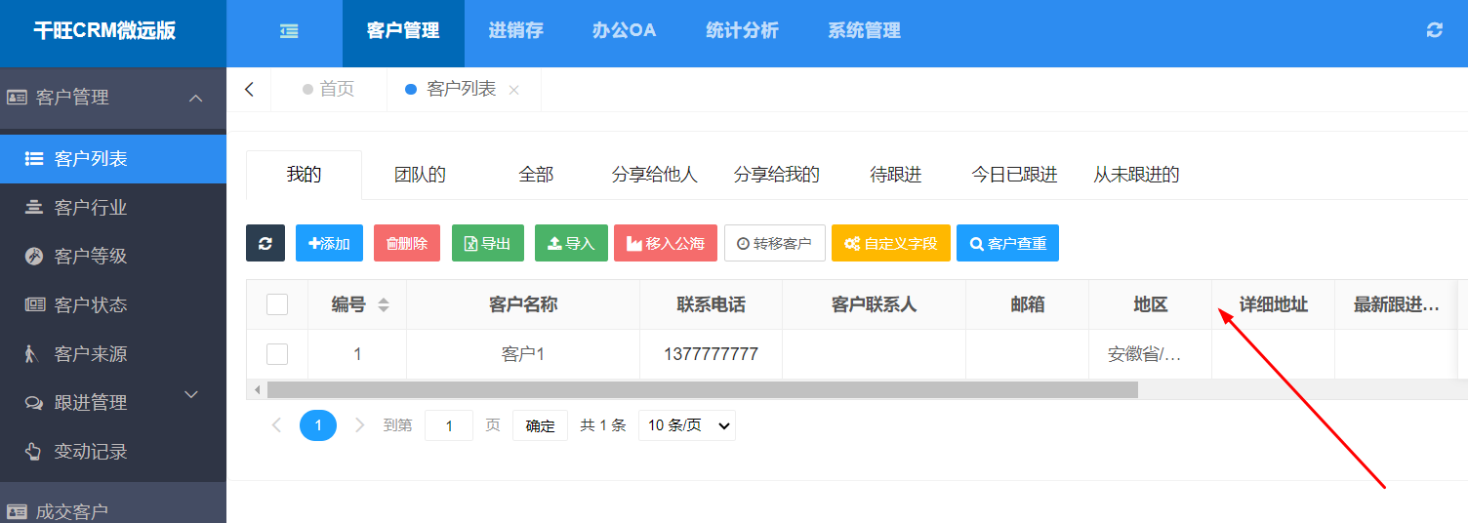Viewport: 1468px width, 523px height.
Task: Click the refresh icon in top-right corner
Action: [x=1434, y=30]
